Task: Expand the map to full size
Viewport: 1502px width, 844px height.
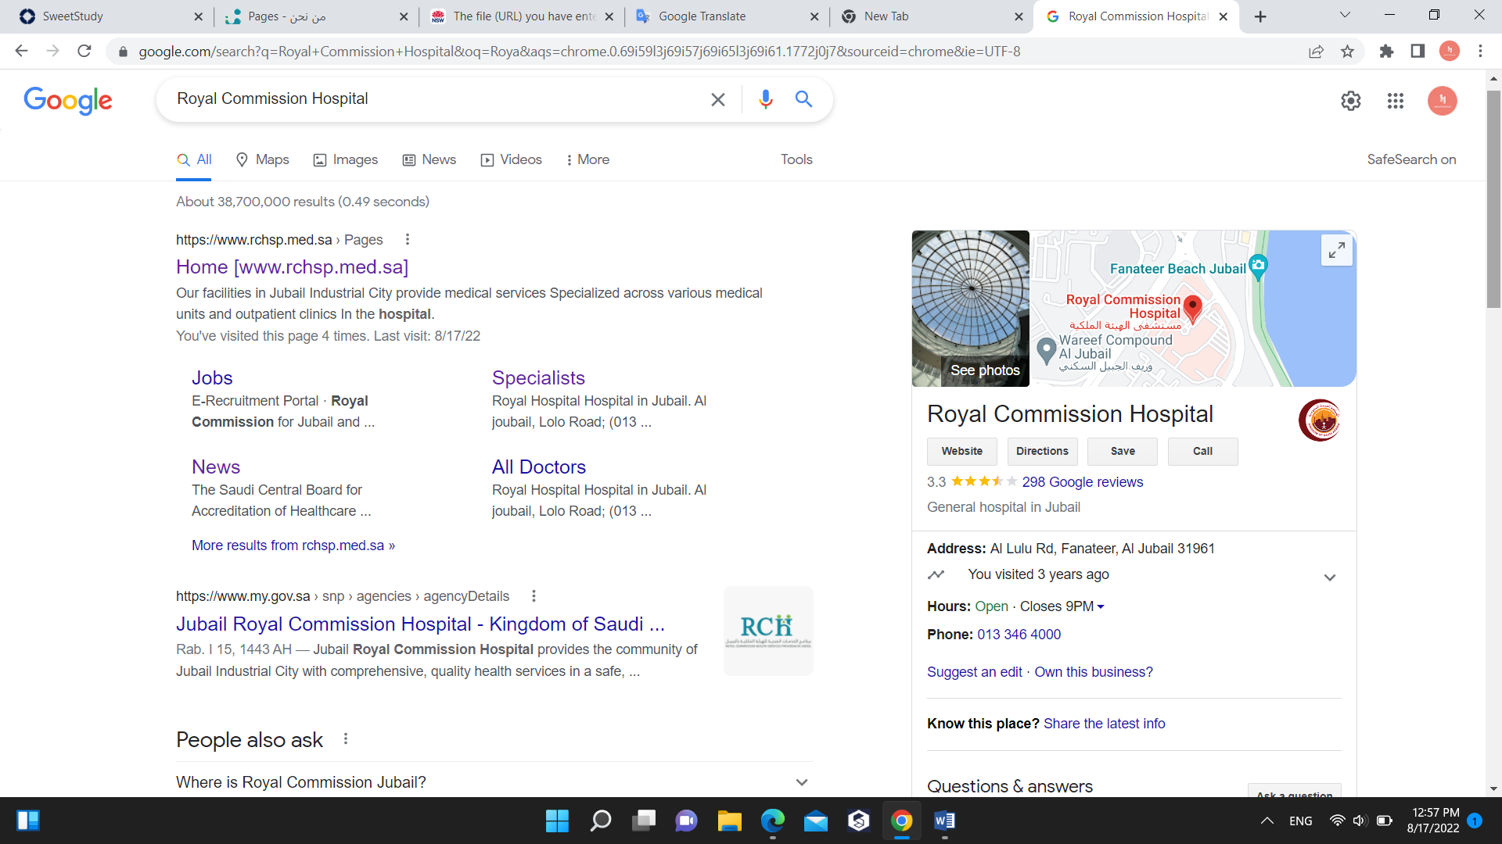Action: pos(1337,250)
